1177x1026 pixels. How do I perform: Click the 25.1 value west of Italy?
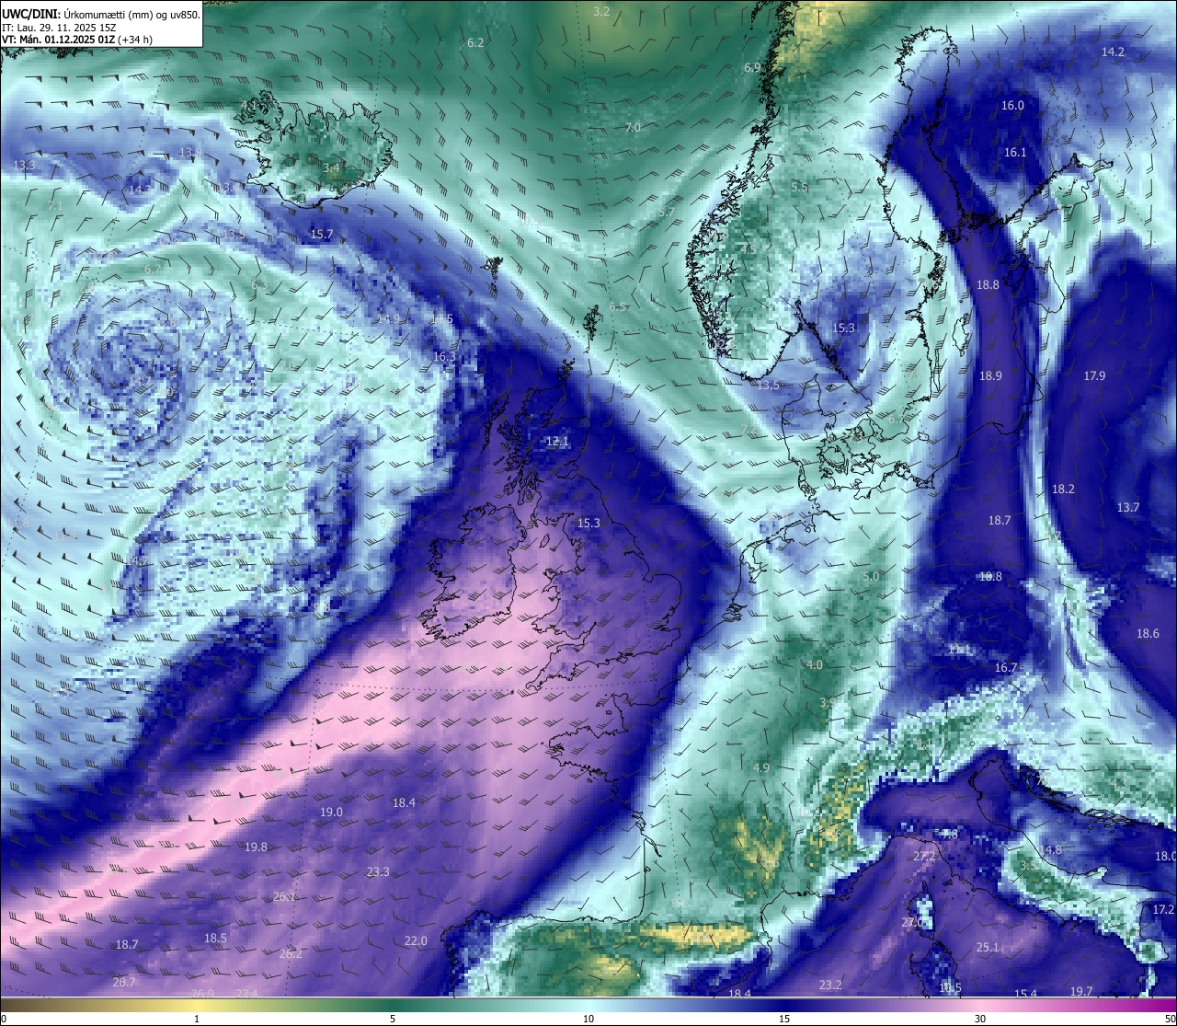click(x=988, y=948)
